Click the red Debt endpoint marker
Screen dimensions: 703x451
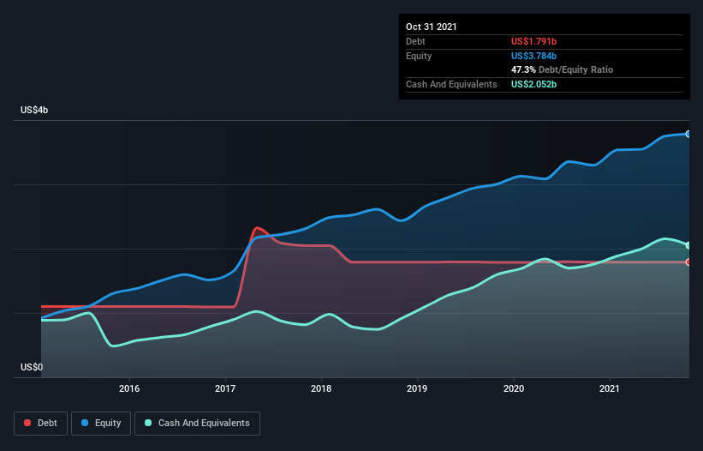688,262
